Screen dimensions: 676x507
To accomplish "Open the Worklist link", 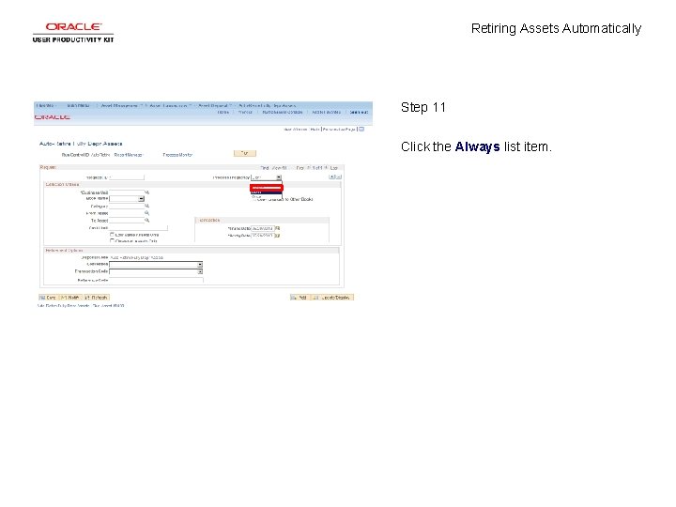I will pos(245,112).
